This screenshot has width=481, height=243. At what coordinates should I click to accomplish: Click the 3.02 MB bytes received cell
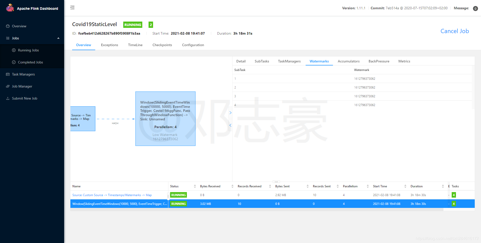(x=205, y=204)
